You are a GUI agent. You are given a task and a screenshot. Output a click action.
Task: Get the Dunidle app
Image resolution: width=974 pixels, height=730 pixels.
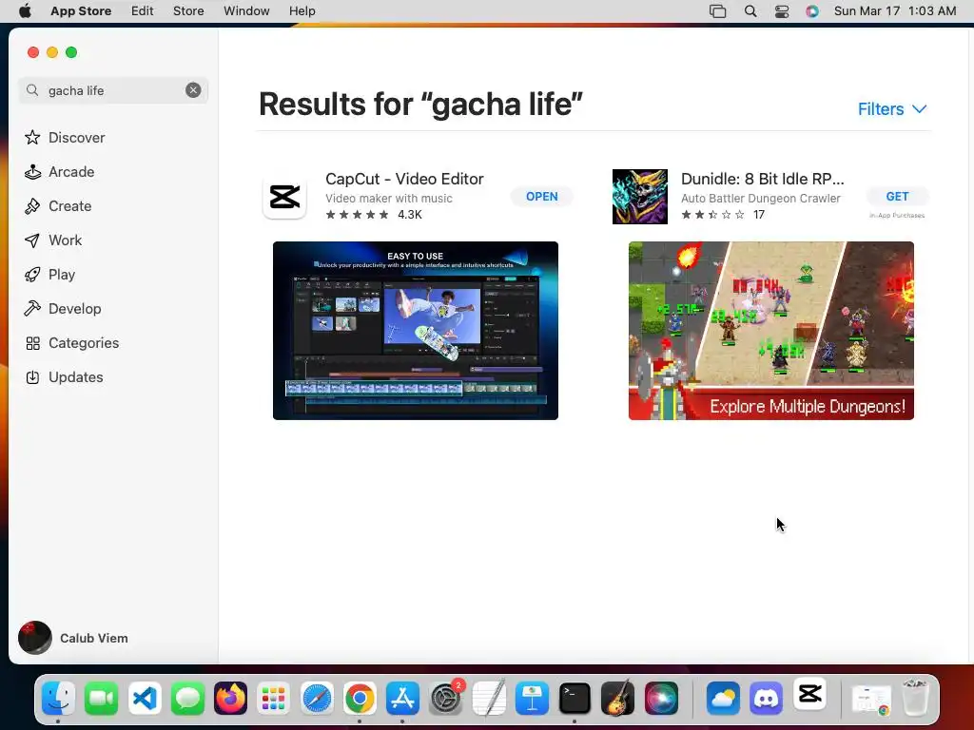[897, 196]
